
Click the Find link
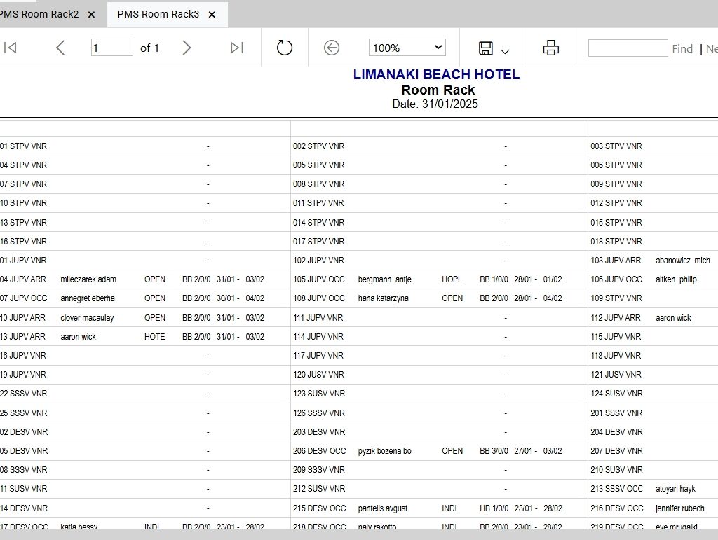pos(682,48)
